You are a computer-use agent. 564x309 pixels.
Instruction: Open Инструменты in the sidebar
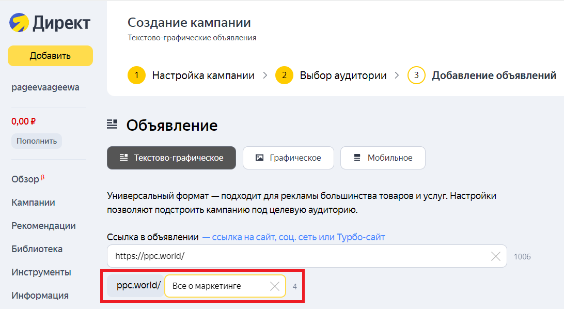point(41,272)
